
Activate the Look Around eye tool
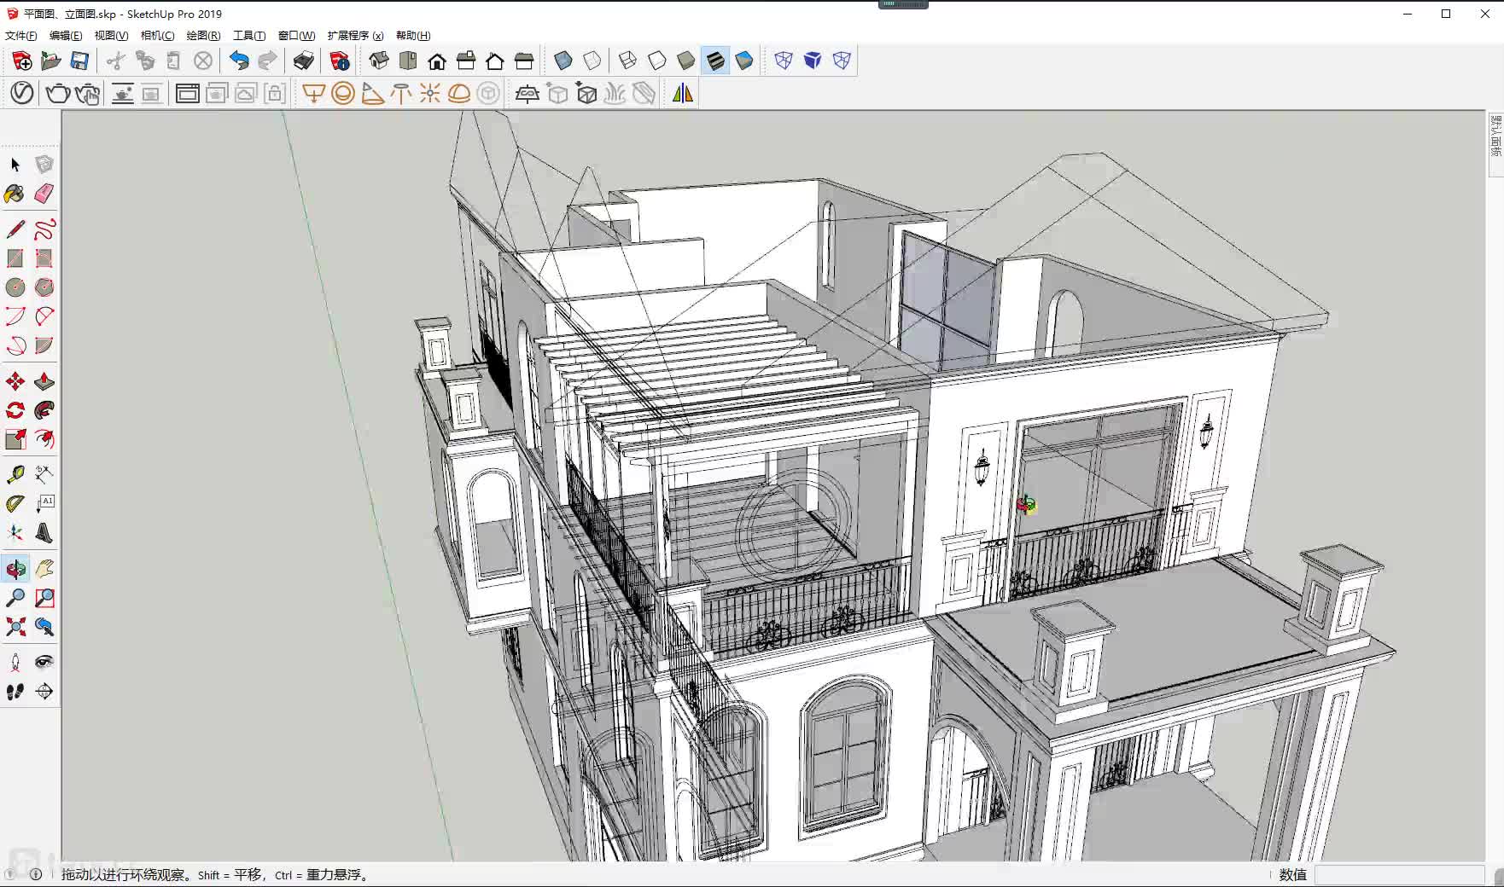click(44, 663)
